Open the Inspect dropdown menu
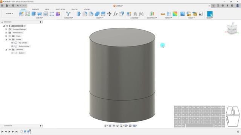The width and height of the screenshot is (241, 135). (x=168, y=18)
